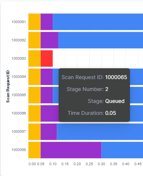143x176 pixels.
Task: Click the purple Queued segment of 1000065
Action: (x=47, y=95)
